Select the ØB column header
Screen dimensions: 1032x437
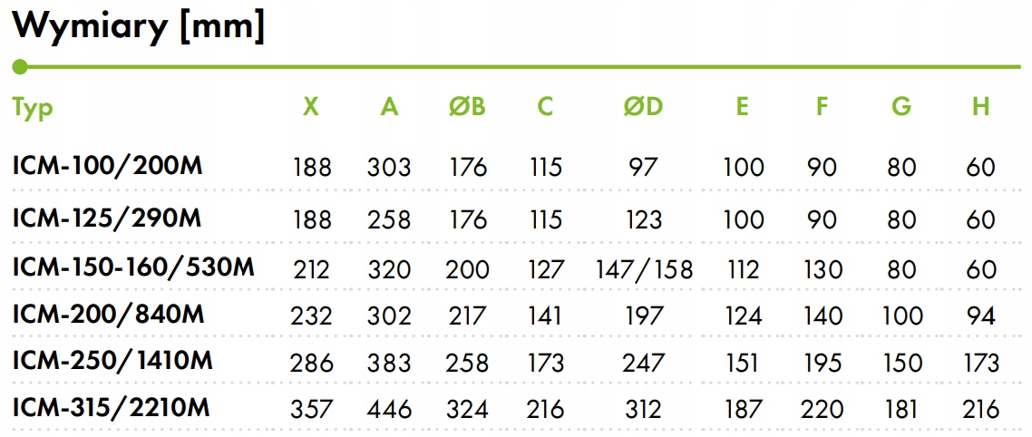pos(468,107)
